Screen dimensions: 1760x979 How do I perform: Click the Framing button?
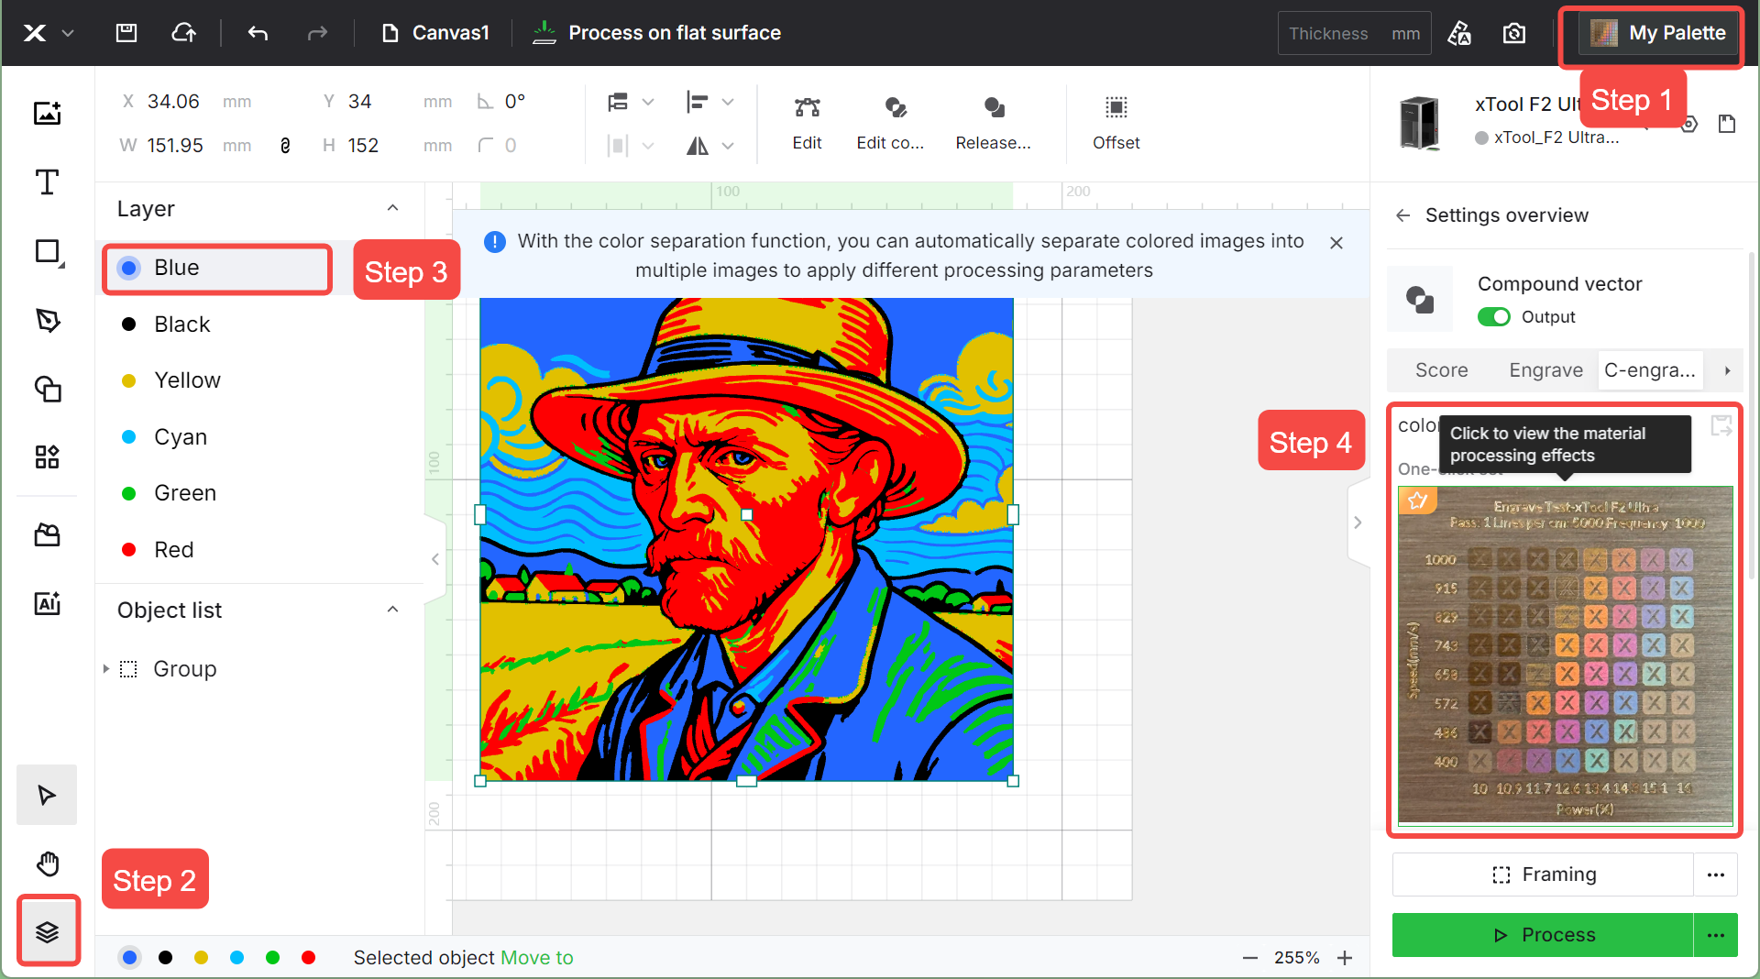click(1543, 874)
